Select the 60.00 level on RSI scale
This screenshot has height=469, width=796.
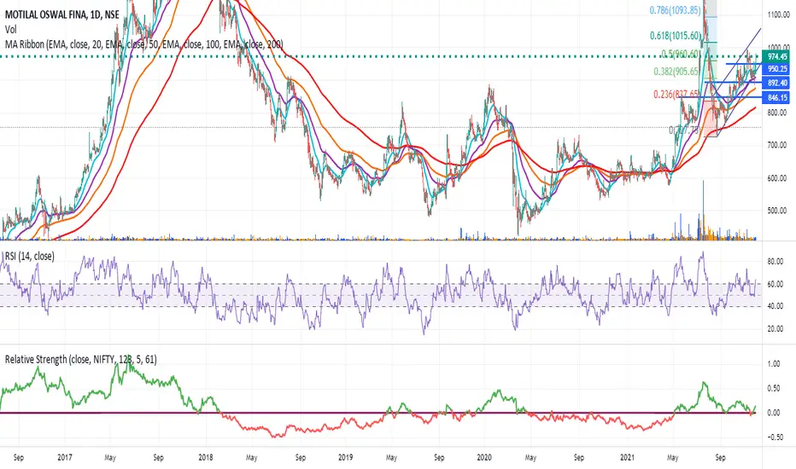[776, 285]
